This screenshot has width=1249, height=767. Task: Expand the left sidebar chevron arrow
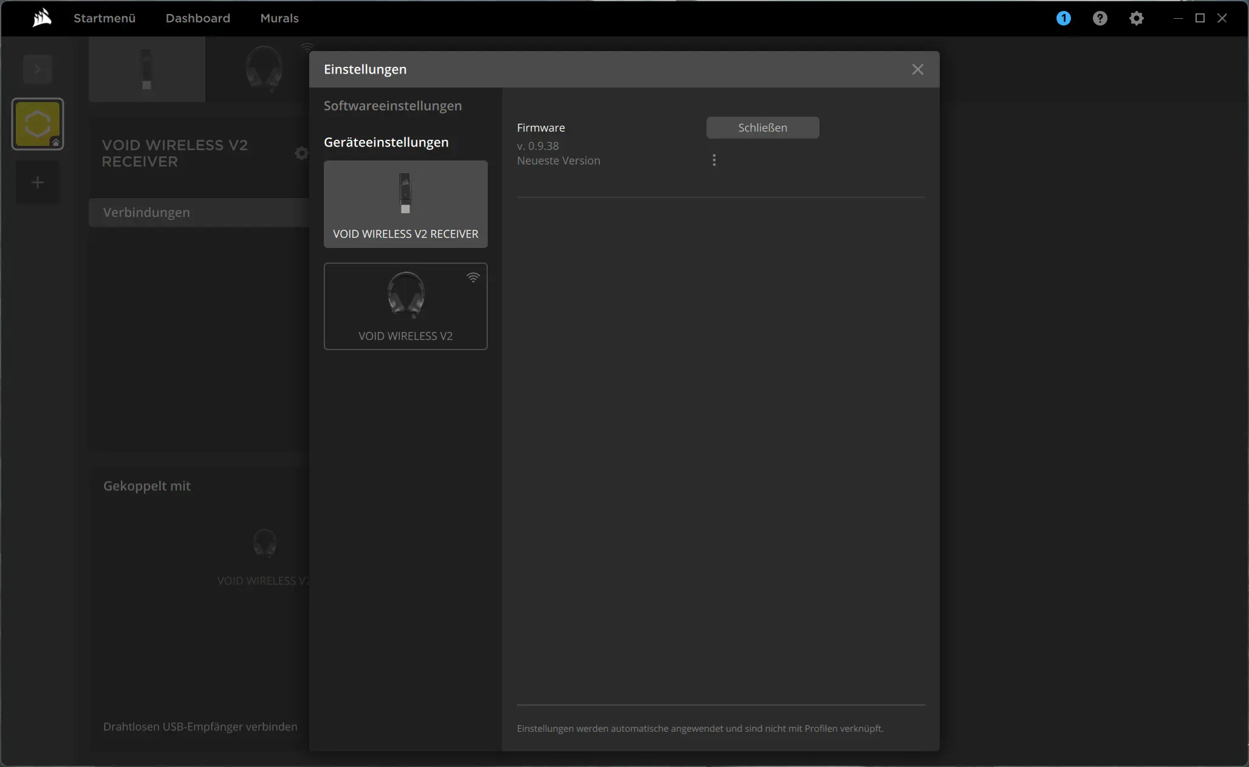pos(38,69)
